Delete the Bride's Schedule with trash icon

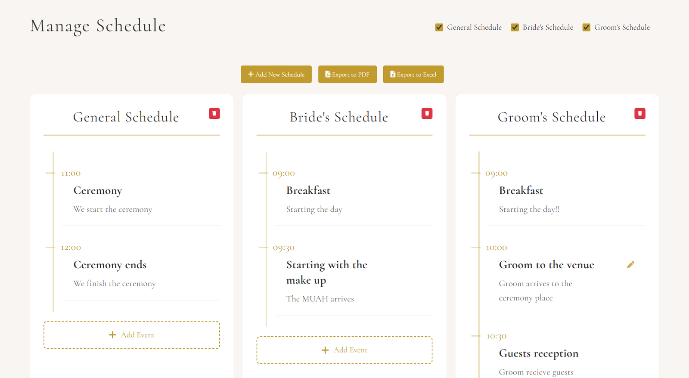coord(427,113)
